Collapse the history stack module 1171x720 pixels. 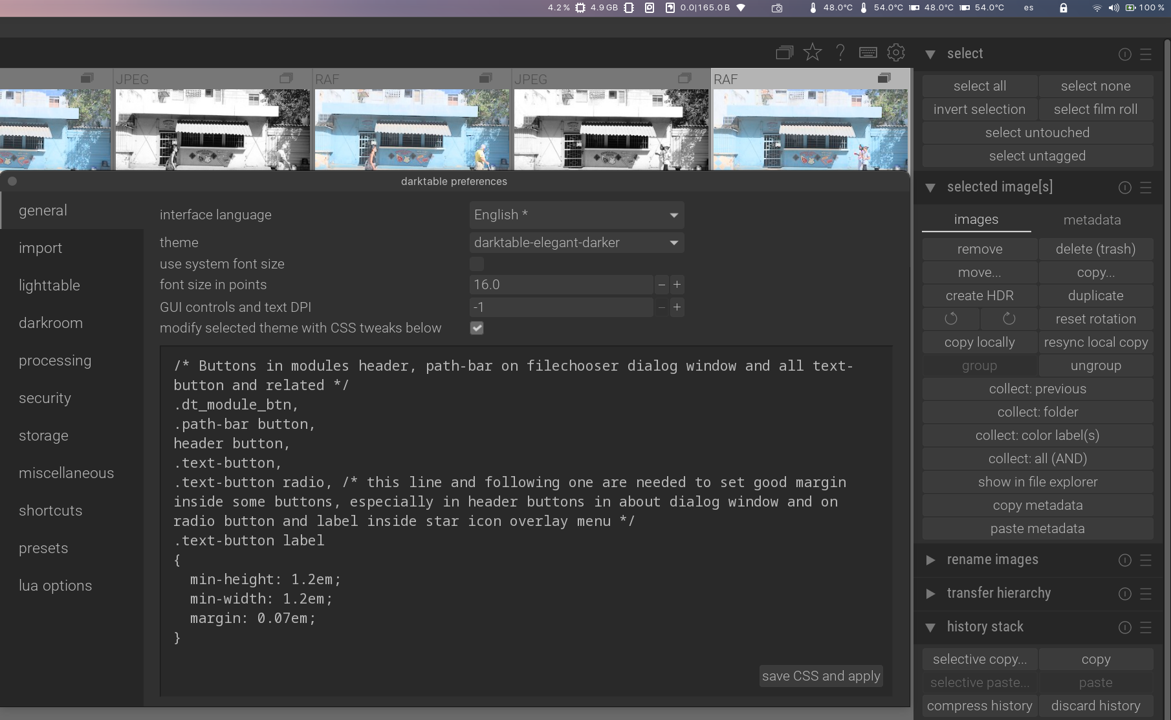tap(930, 627)
